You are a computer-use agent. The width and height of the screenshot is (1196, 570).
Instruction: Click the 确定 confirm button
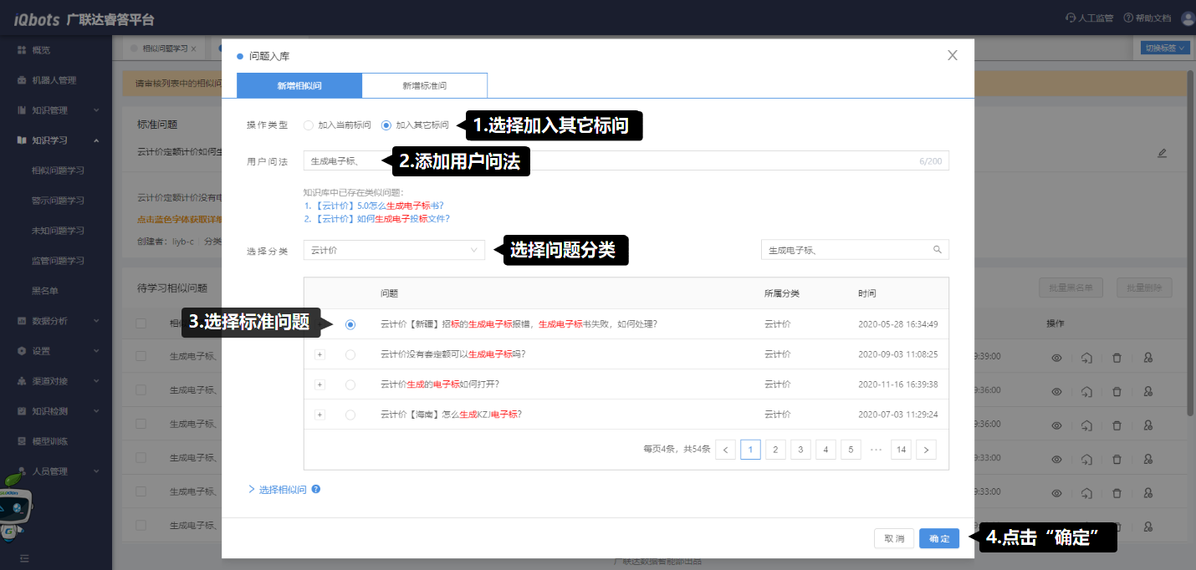pos(938,539)
